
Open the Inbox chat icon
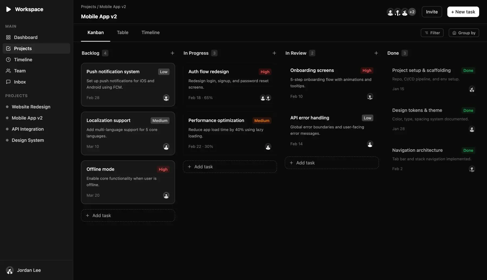[x=8, y=82]
